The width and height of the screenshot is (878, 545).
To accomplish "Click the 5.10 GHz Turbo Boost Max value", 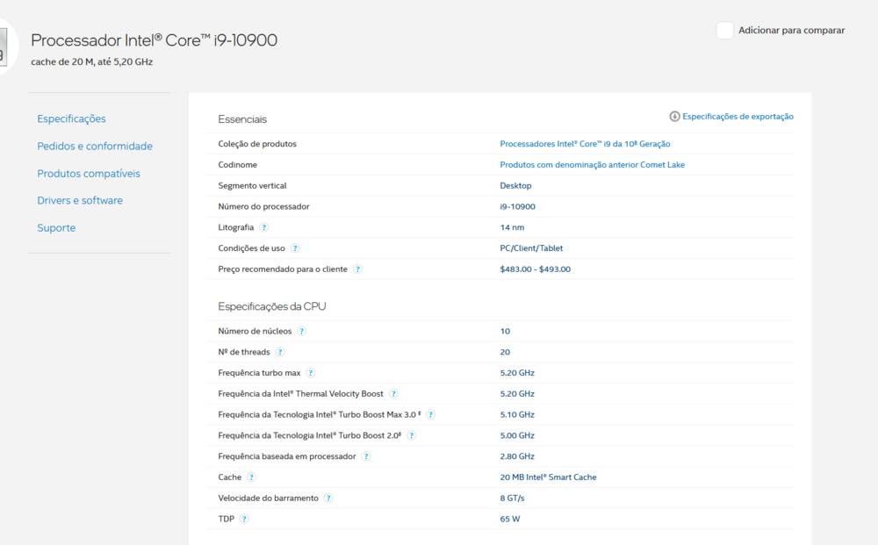I will click(517, 414).
